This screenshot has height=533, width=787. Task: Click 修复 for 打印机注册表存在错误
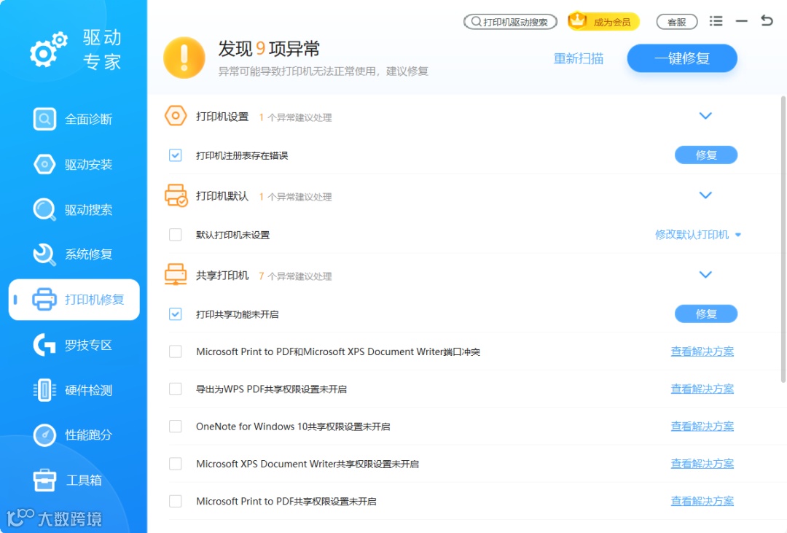(x=706, y=155)
